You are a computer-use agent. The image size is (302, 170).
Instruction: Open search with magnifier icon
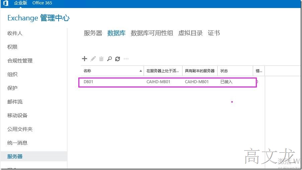tap(109, 59)
